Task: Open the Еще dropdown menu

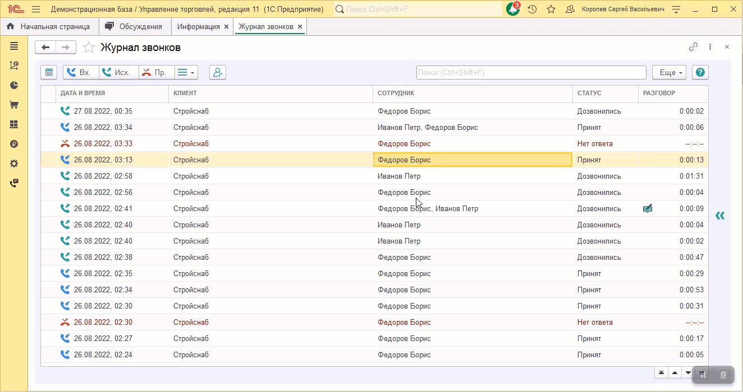Action: 668,72
